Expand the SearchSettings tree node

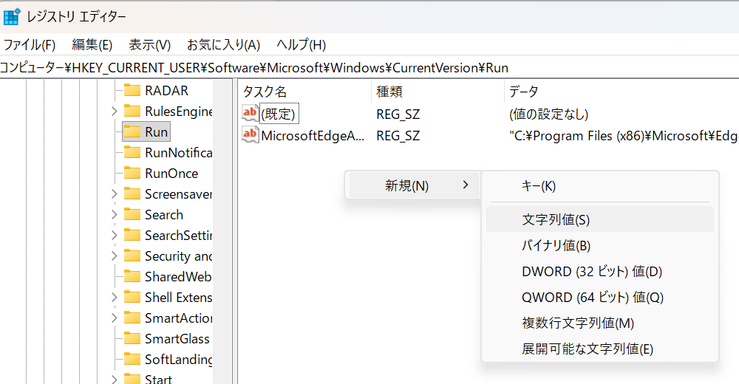click(114, 235)
